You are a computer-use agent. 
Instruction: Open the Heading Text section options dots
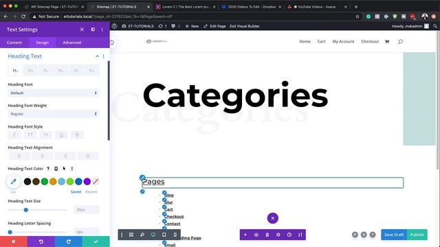point(104,56)
